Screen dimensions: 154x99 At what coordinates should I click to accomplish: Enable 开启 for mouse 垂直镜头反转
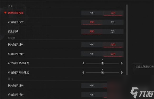tap(92, 95)
